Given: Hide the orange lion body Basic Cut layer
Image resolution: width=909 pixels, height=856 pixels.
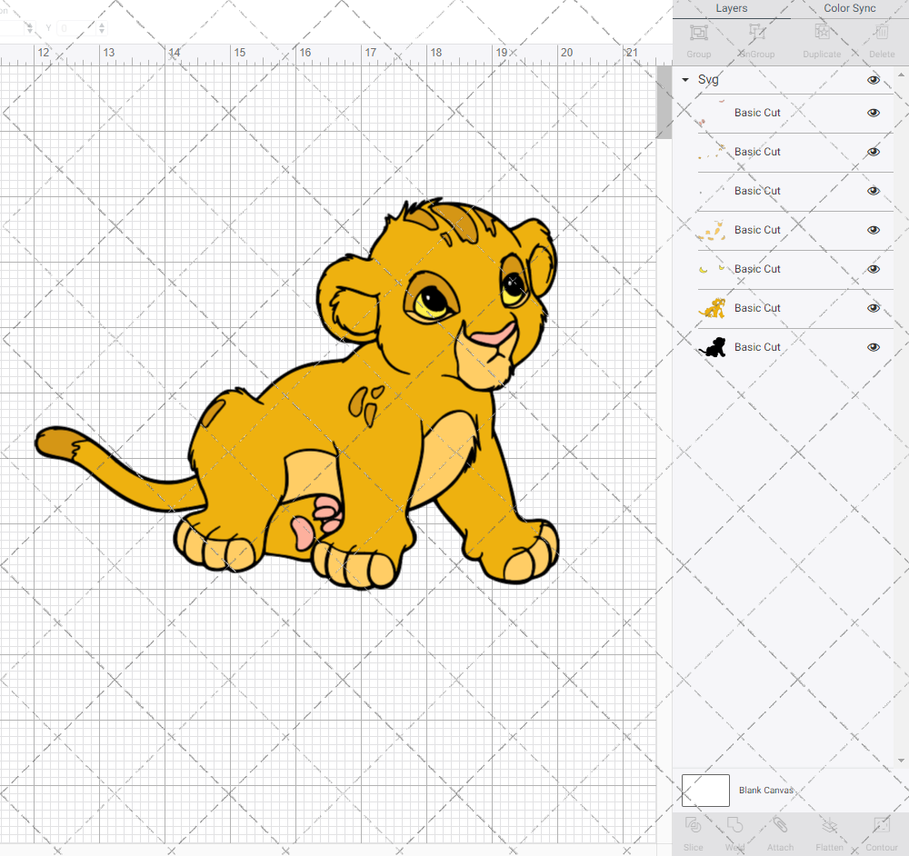Looking at the screenshot, I should (x=873, y=308).
